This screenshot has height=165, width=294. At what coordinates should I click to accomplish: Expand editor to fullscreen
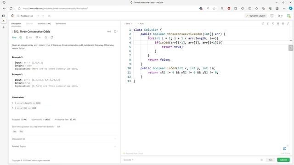[x=288, y=23]
